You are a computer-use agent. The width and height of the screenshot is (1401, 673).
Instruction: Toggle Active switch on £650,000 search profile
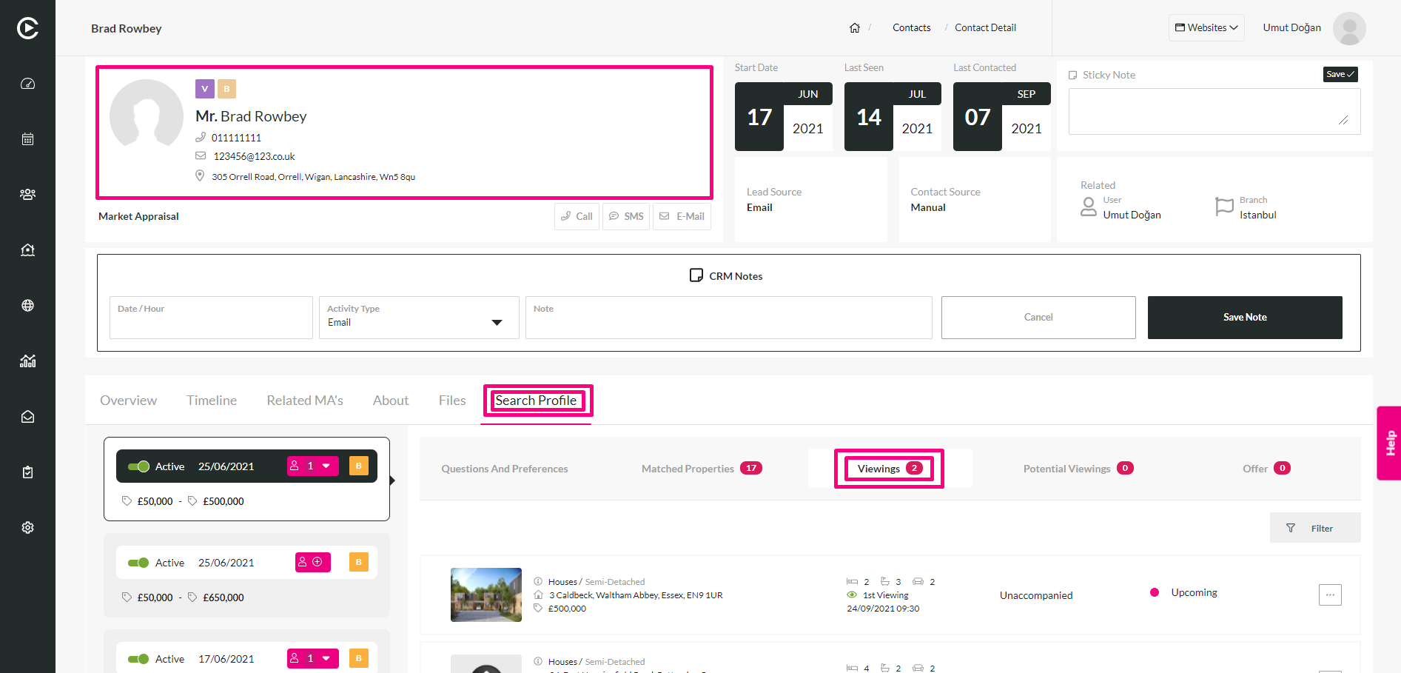[138, 563]
